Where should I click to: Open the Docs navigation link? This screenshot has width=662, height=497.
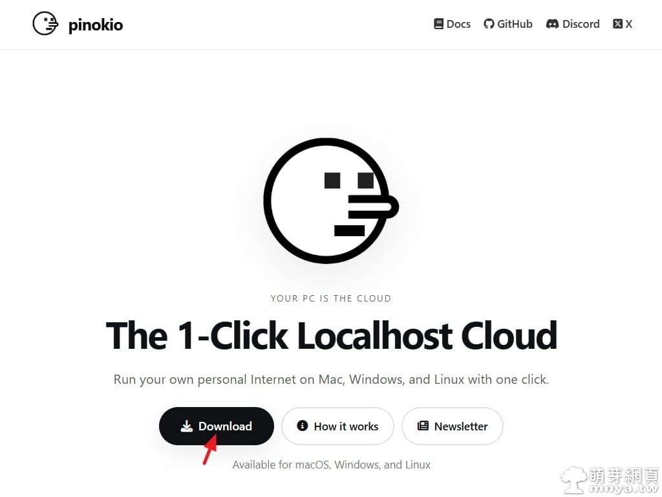458,24
